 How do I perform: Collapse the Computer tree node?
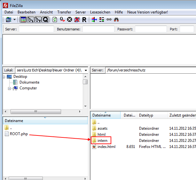tap(10, 88)
